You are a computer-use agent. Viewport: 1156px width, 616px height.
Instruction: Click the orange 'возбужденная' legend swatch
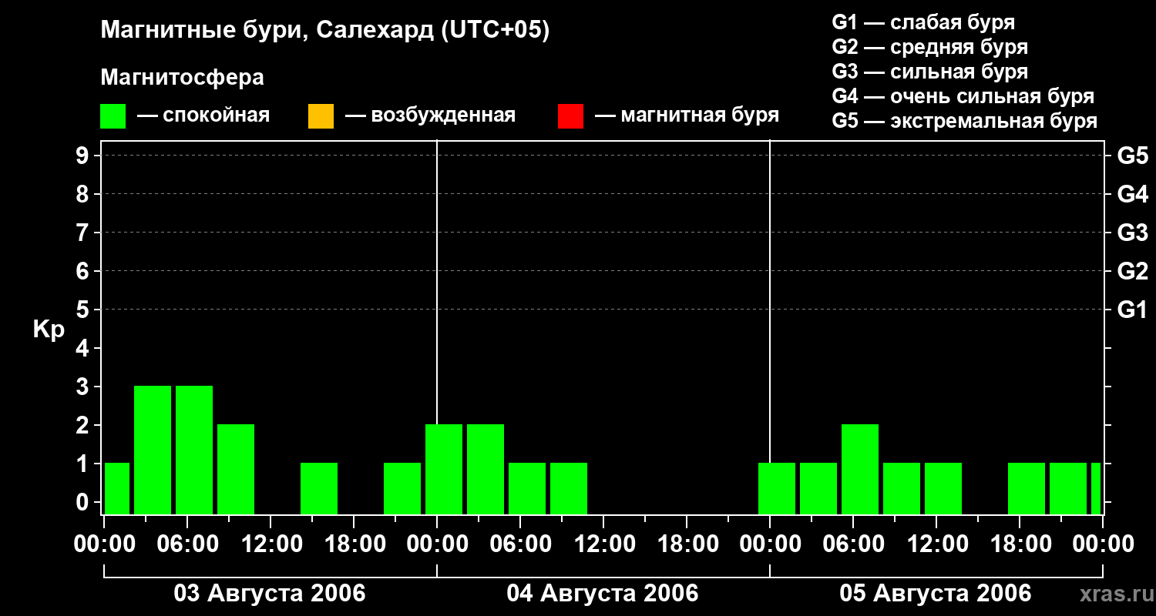tap(321, 116)
